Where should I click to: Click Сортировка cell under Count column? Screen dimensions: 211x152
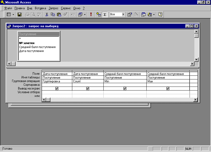pyautogui.click(x=88, y=85)
